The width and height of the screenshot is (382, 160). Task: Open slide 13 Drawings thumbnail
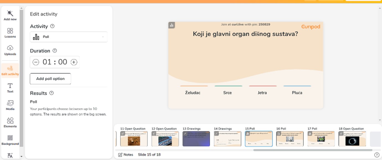click(x=196, y=139)
